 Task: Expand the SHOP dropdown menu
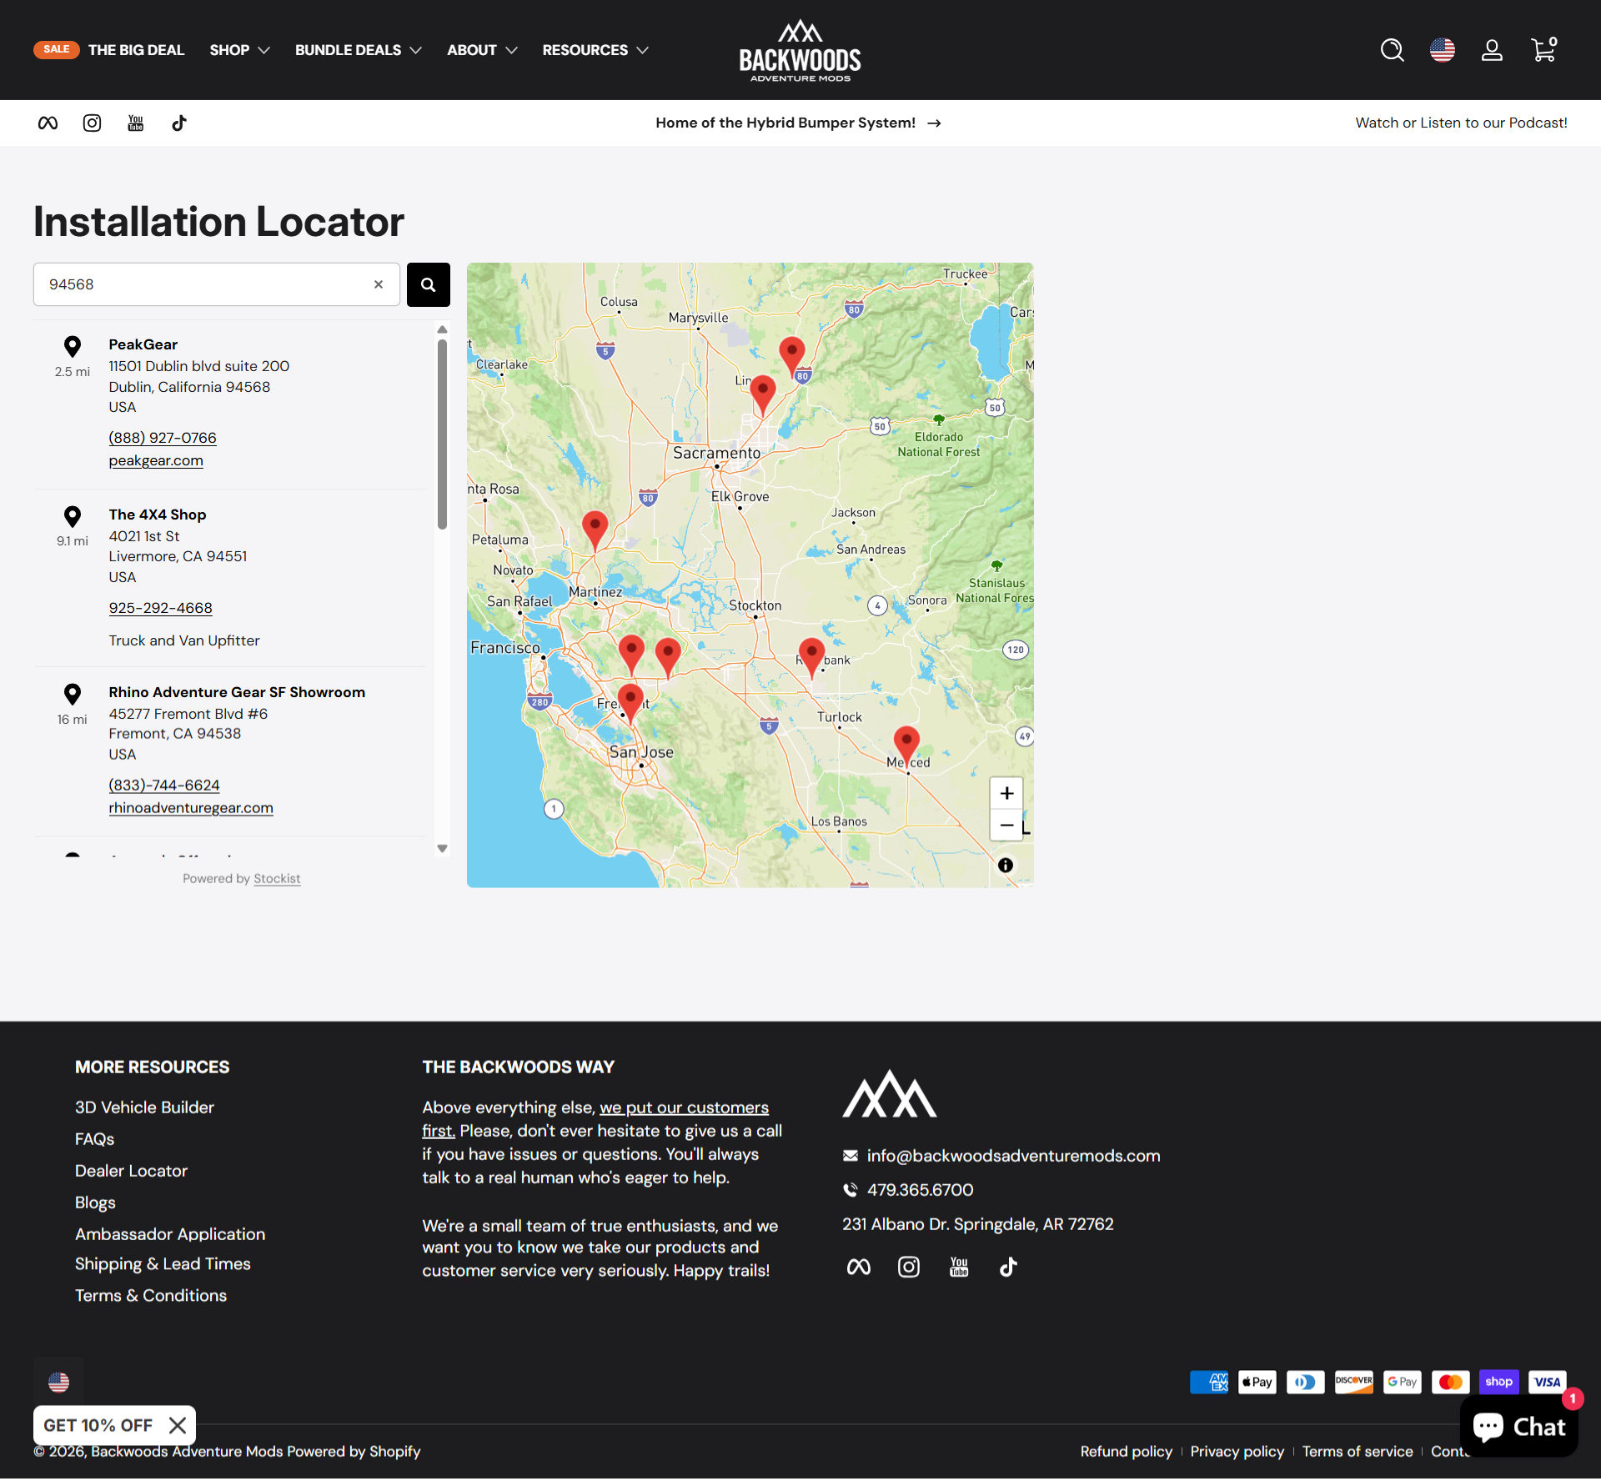pos(239,50)
